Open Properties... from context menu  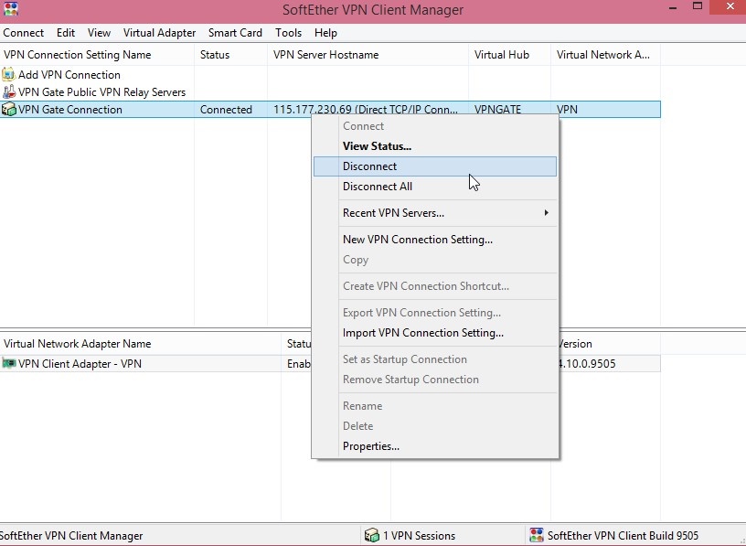(435, 446)
